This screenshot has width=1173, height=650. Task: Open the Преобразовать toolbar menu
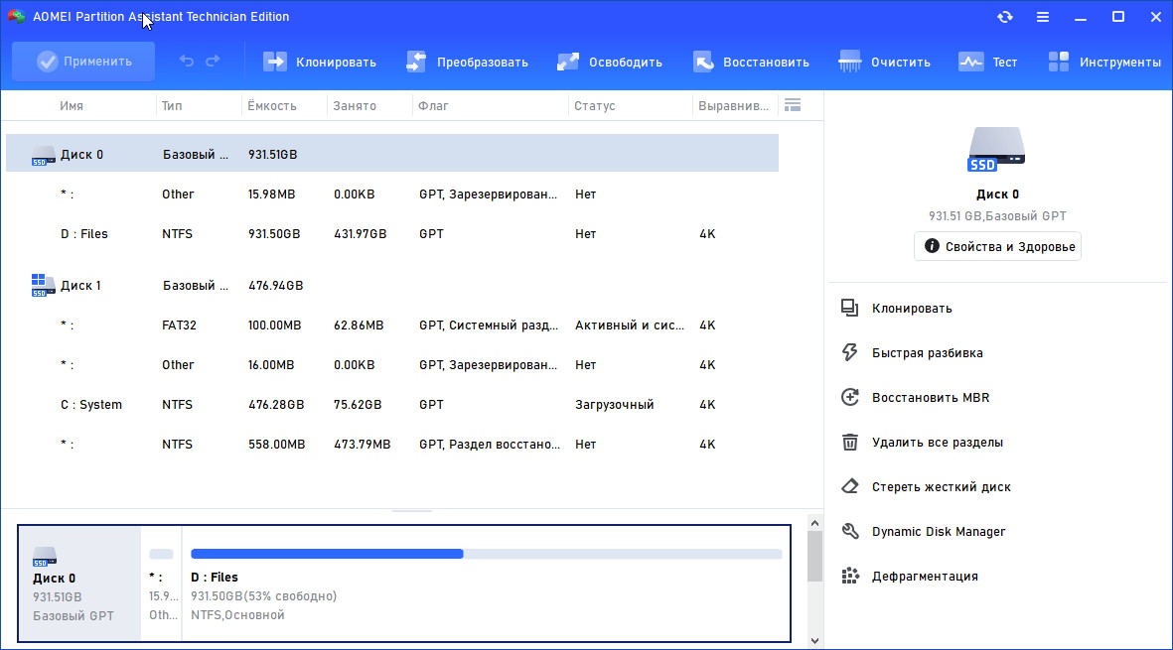click(467, 62)
